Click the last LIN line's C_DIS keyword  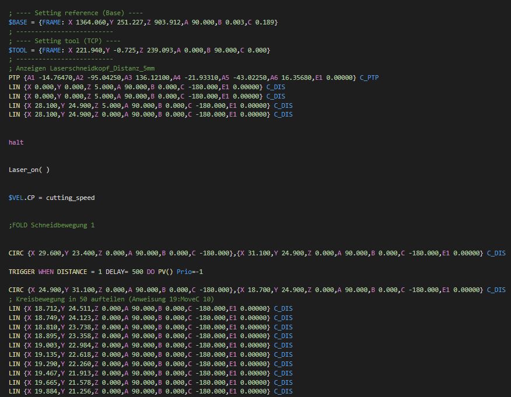[x=283, y=392]
